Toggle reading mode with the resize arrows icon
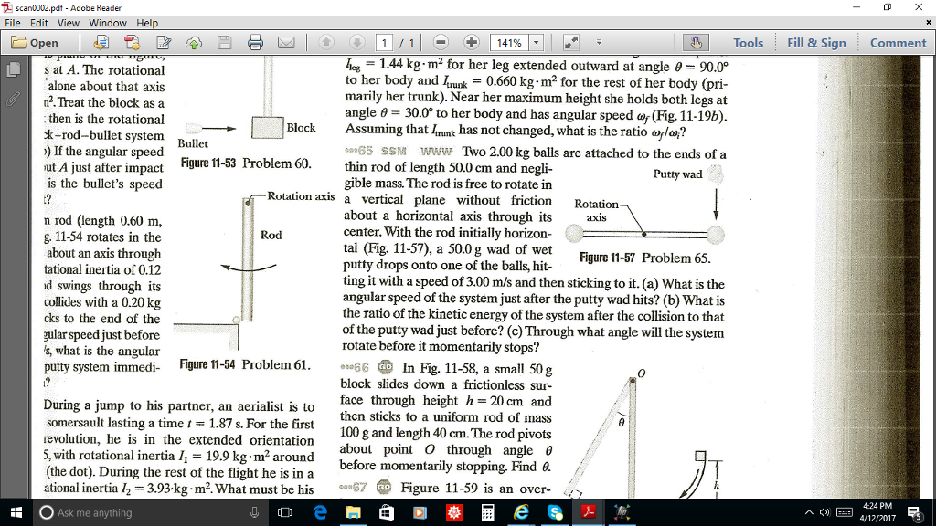936x526 pixels. point(570,41)
